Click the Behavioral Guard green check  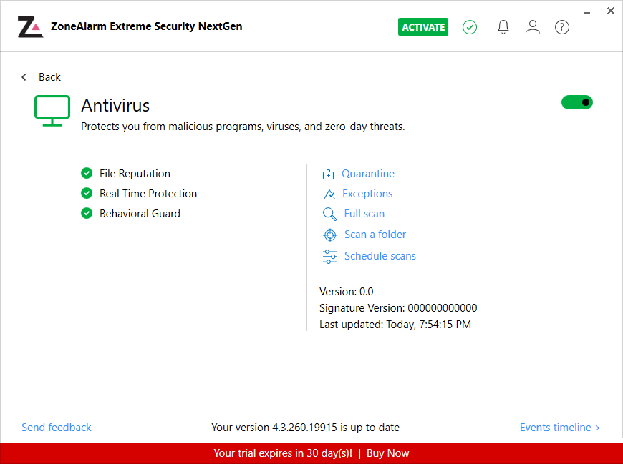(x=87, y=213)
